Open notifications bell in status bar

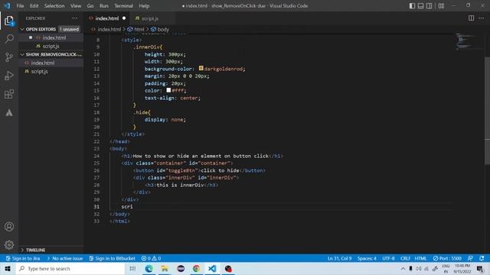pos(482,258)
